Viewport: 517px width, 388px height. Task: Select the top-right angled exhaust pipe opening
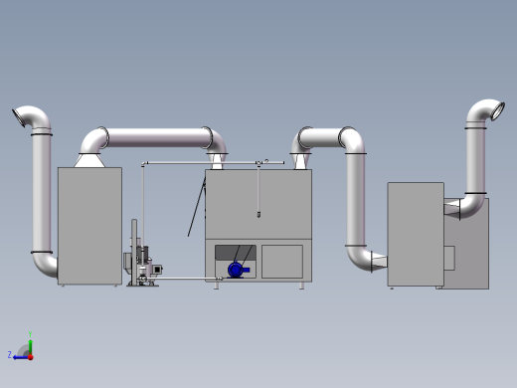[x=498, y=111]
